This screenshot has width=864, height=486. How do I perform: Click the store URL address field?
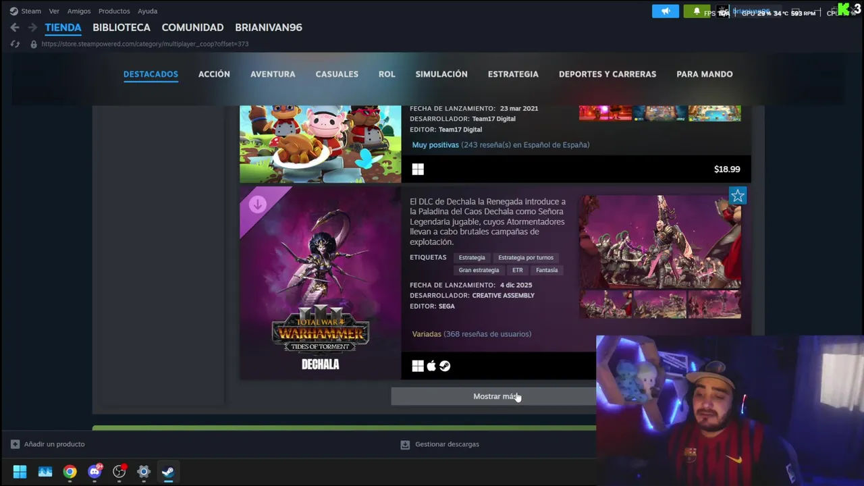pyautogui.click(x=145, y=44)
